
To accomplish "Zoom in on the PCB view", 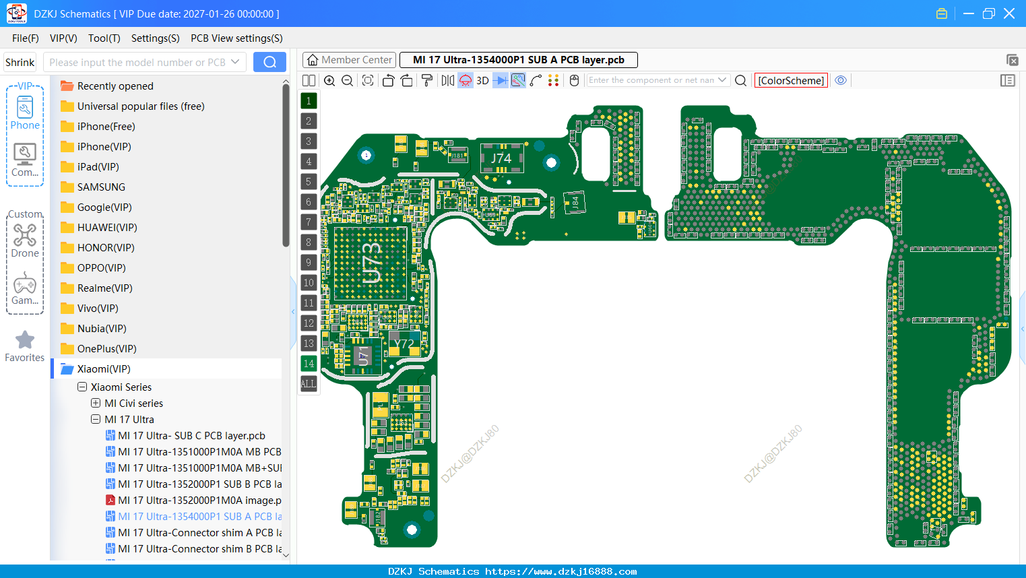I will [x=329, y=81].
